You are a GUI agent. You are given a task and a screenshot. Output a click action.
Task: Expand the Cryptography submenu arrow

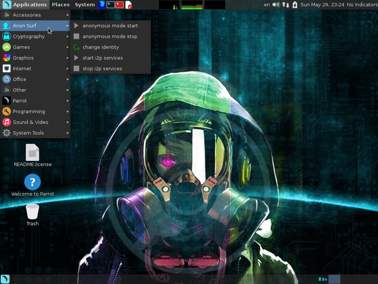[x=68, y=37]
